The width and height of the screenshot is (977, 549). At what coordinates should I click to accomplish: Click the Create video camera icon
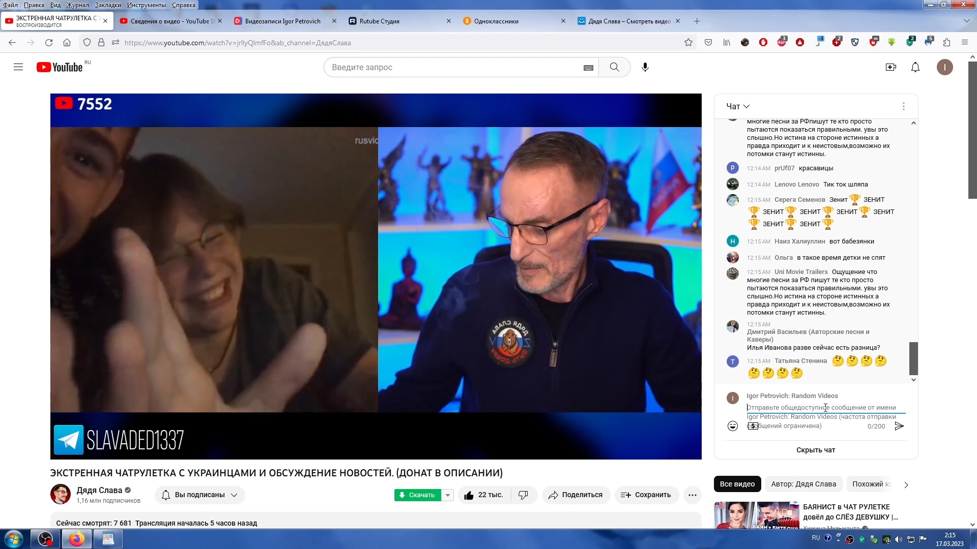pos(890,67)
